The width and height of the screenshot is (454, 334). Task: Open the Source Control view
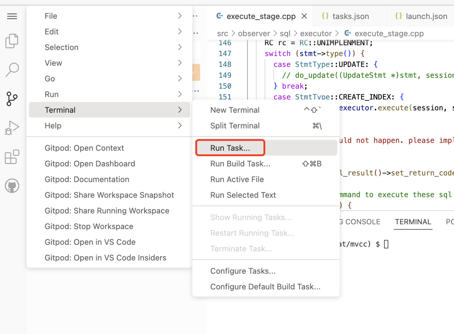pyautogui.click(x=12, y=99)
